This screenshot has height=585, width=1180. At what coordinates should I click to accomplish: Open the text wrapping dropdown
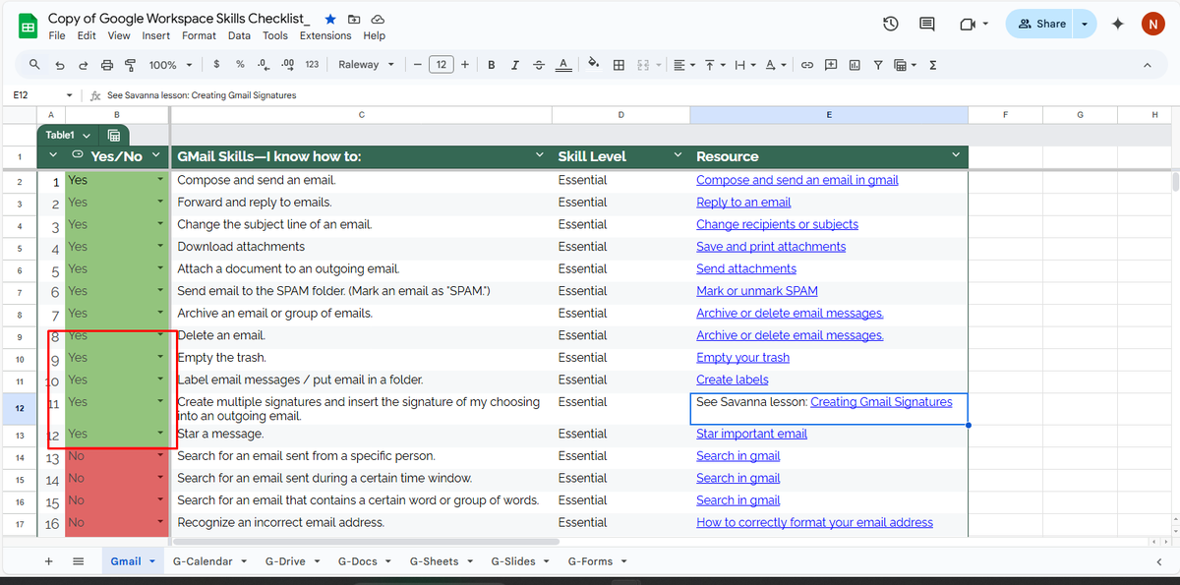click(744, 65)
